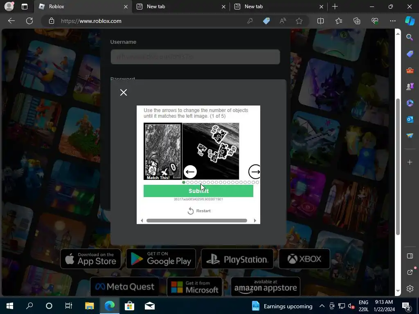The image size is (419, 314).
Task: Open the amazon appstore badge
Action: (x=265, y=287)
